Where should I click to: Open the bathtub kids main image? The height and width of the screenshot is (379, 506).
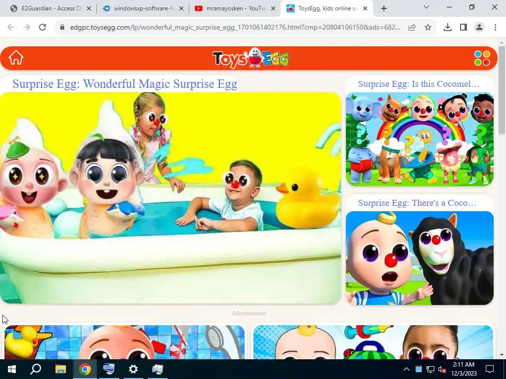click(x=170, y=198)
